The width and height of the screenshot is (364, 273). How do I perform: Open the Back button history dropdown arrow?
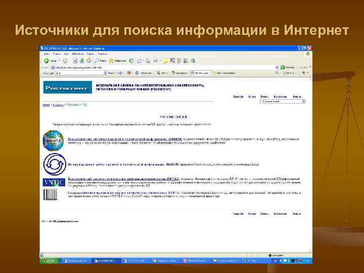59,61
